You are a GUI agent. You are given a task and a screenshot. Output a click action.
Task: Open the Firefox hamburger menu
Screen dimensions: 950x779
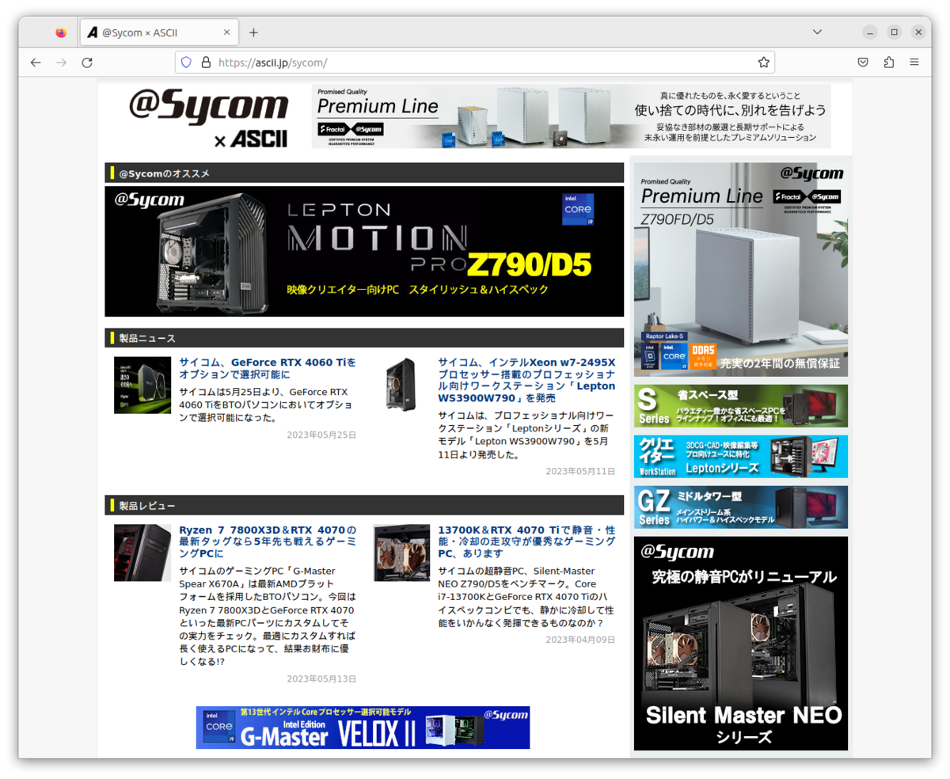[x=914, y=63]
